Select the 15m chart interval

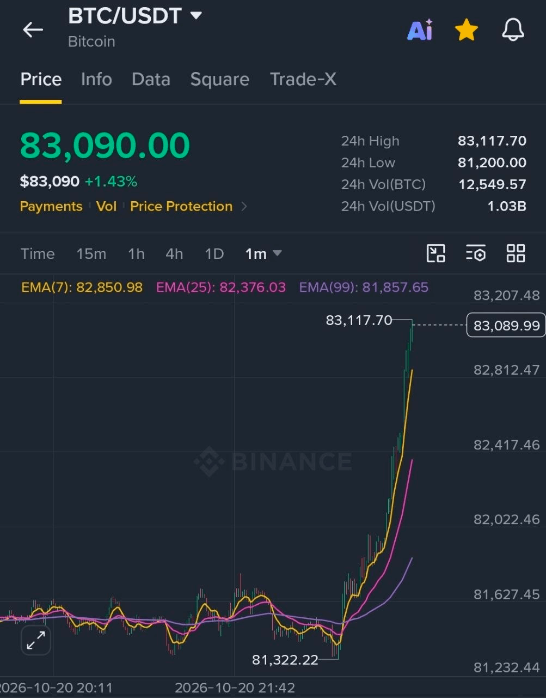pos(91,254)
